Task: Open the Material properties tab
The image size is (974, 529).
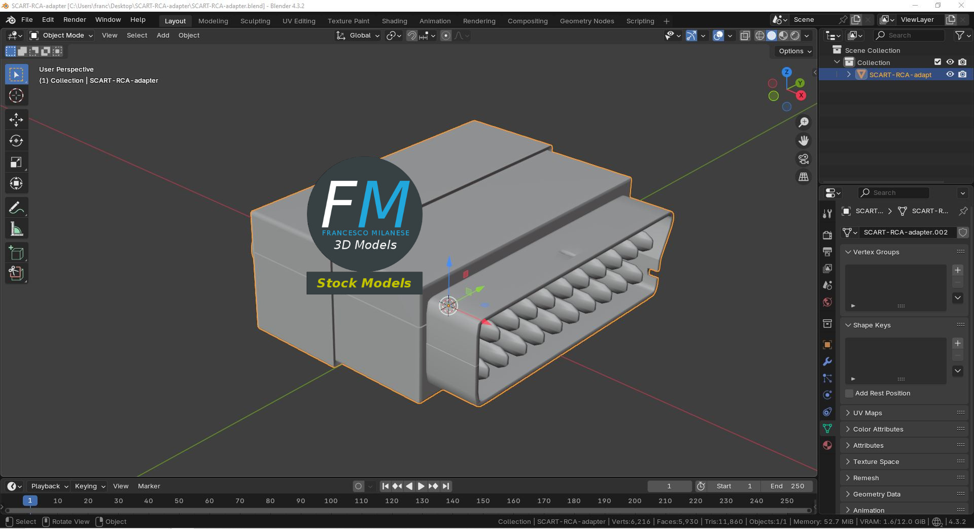Action: (827, 445)
